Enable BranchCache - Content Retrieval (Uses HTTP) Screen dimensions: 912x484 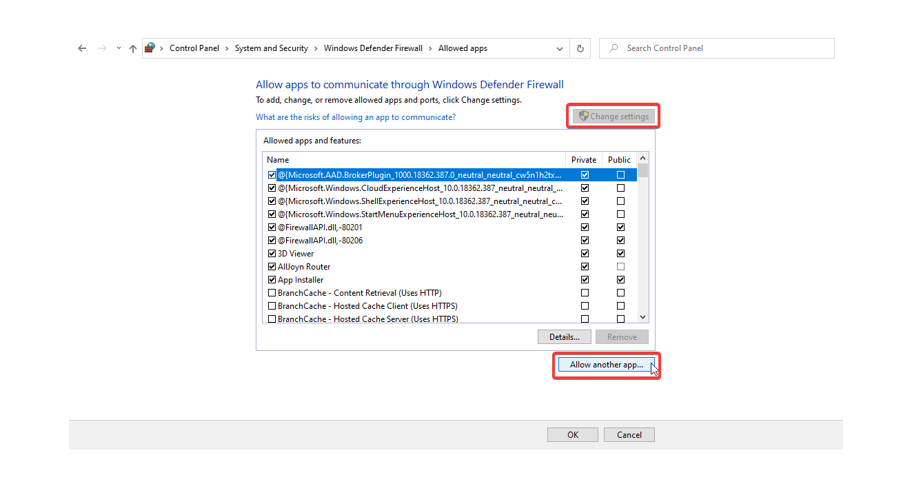click(x=272, y=293)
